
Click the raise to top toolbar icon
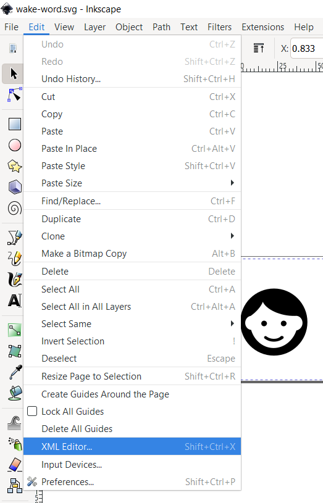pyautogui.click(x=259, y=48)
